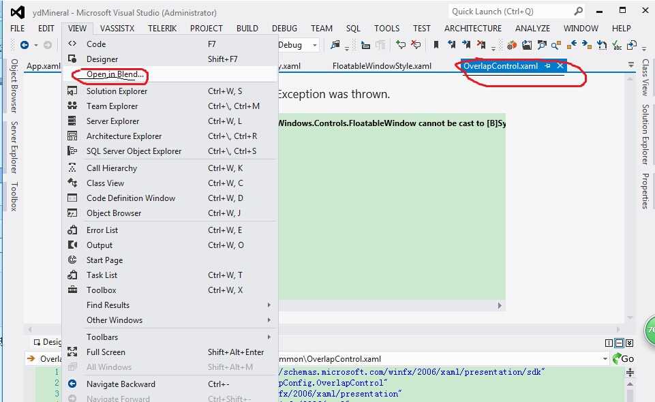Go to previous bookmark icon
The image size is (655, 402).
point(451,45)
